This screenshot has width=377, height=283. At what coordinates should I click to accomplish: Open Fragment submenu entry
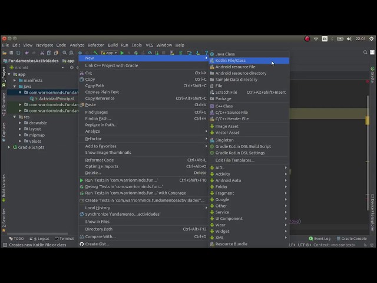click(x=249, y=193)
